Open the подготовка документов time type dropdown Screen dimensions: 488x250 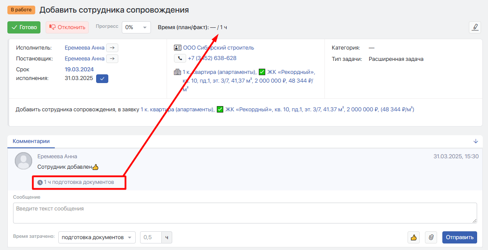coord(97,237)
